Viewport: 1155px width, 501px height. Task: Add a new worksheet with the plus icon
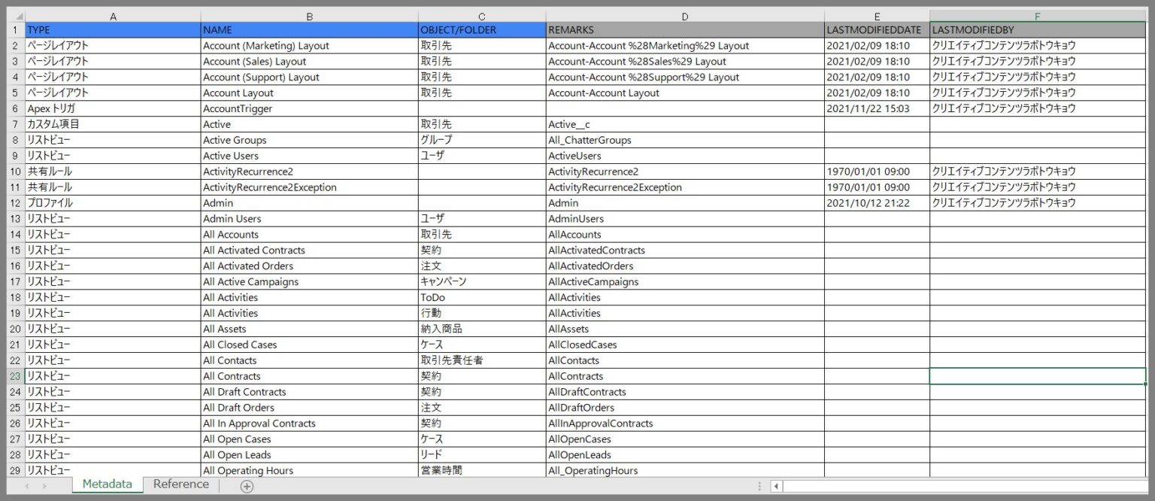(x=246, y=487)
